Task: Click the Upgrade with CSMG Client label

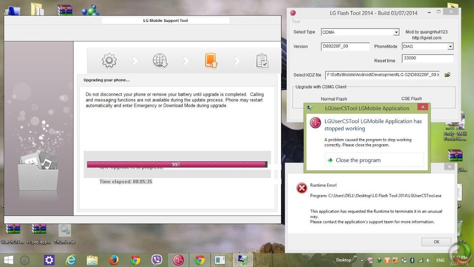Action: tap(321, 87)
